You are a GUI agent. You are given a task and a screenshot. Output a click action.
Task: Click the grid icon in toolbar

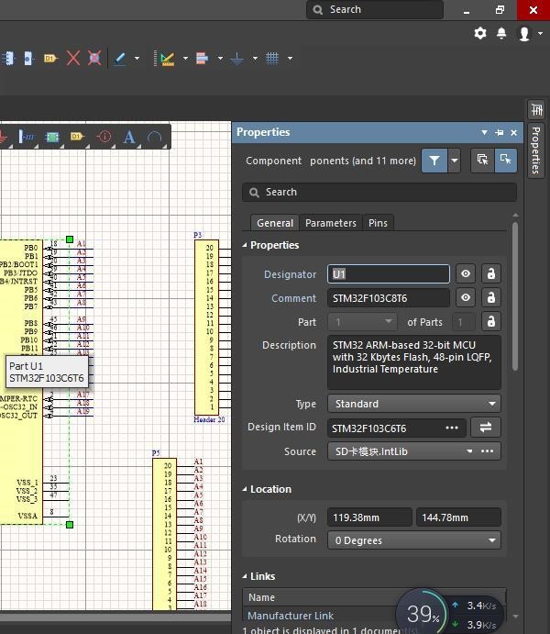click(272, 58)
